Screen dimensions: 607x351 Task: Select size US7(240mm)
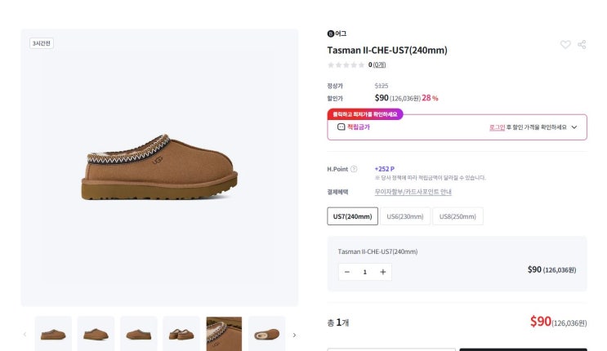coord(353,216)
